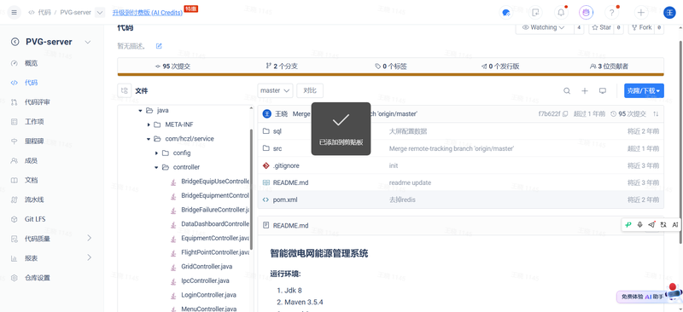Open Web IDE monitor icon
The image size is (683, 312).
[x=603, y=90]
